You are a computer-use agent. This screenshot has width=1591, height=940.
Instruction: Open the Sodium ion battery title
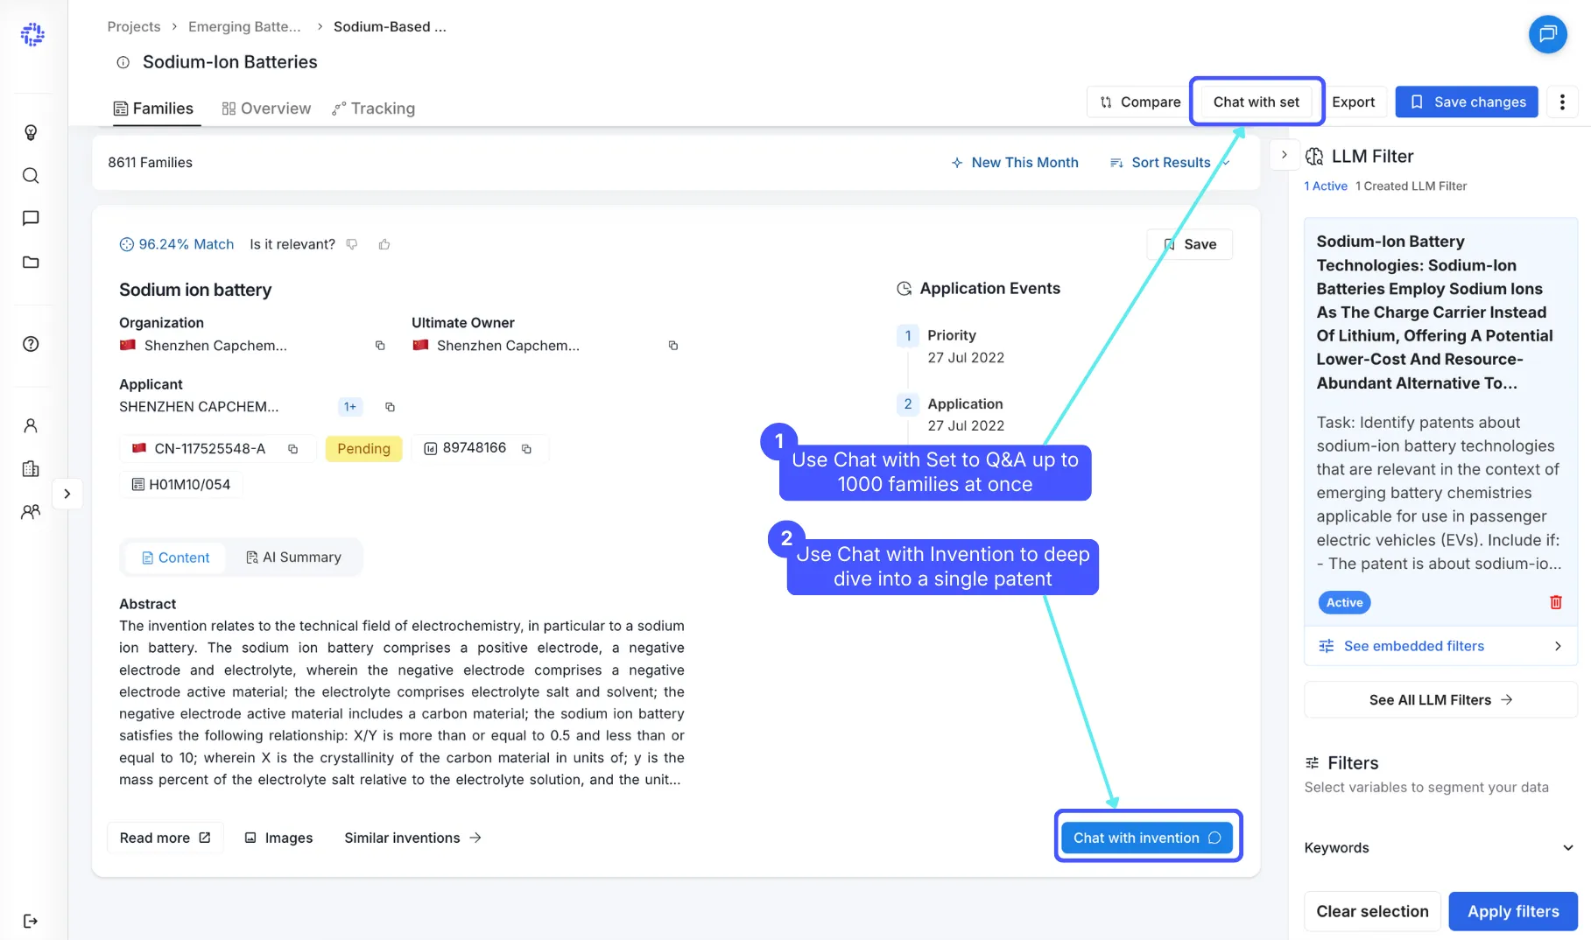click(x=195, y=290)
